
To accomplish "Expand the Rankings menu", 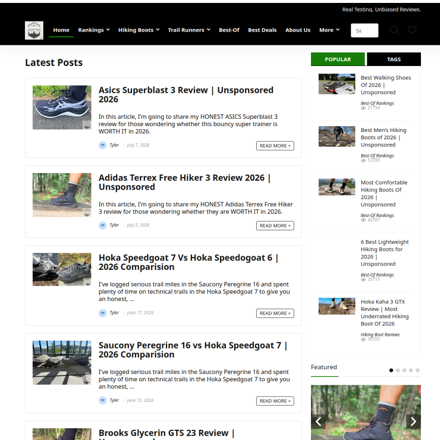I will pos(94,30).
